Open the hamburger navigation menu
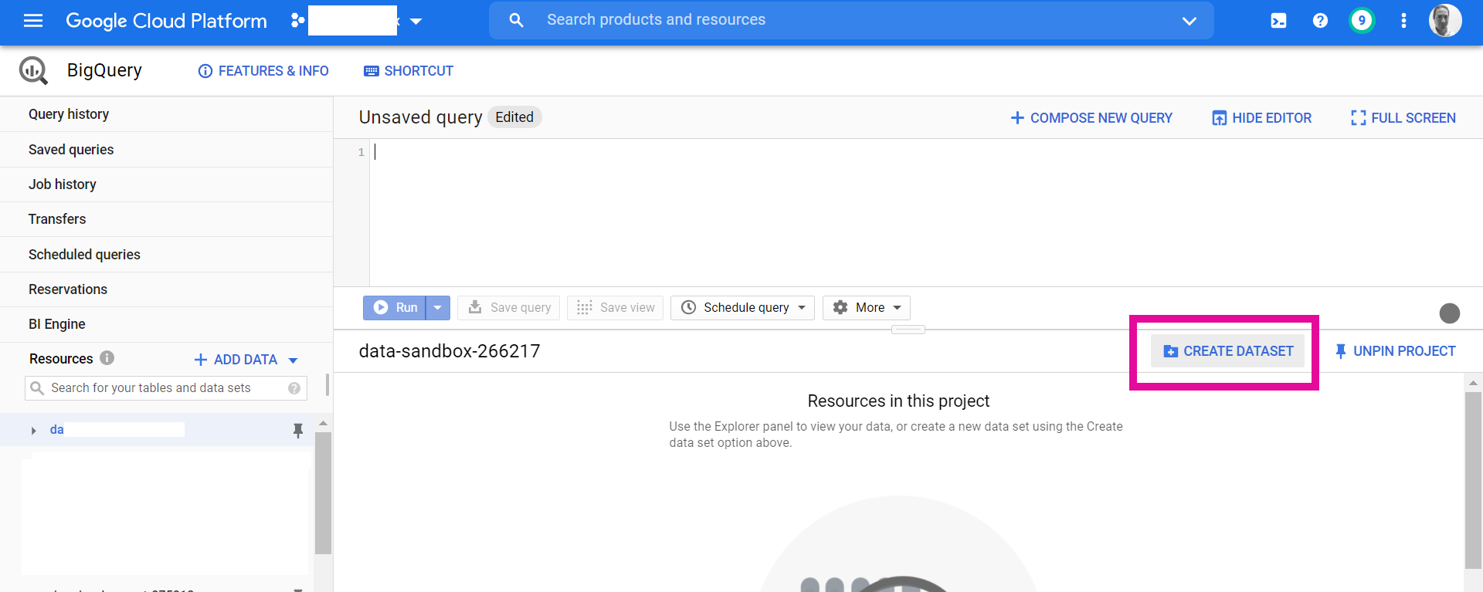 [33, 21]
